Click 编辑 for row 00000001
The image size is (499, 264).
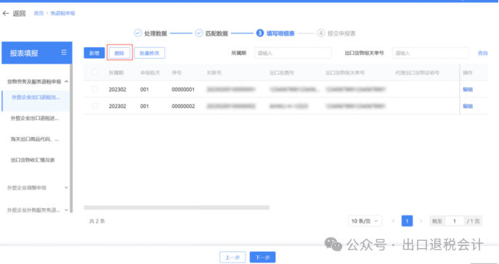pyautogui.click(x=468, y=90)
